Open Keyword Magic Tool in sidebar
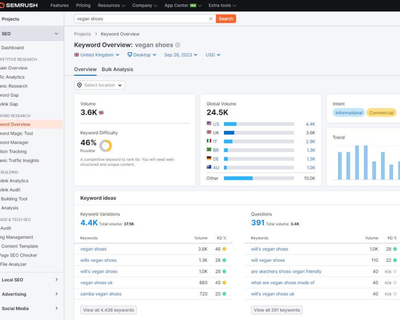Image resolution: width=400 pixels, height=320 pixels. click(16, 134)
